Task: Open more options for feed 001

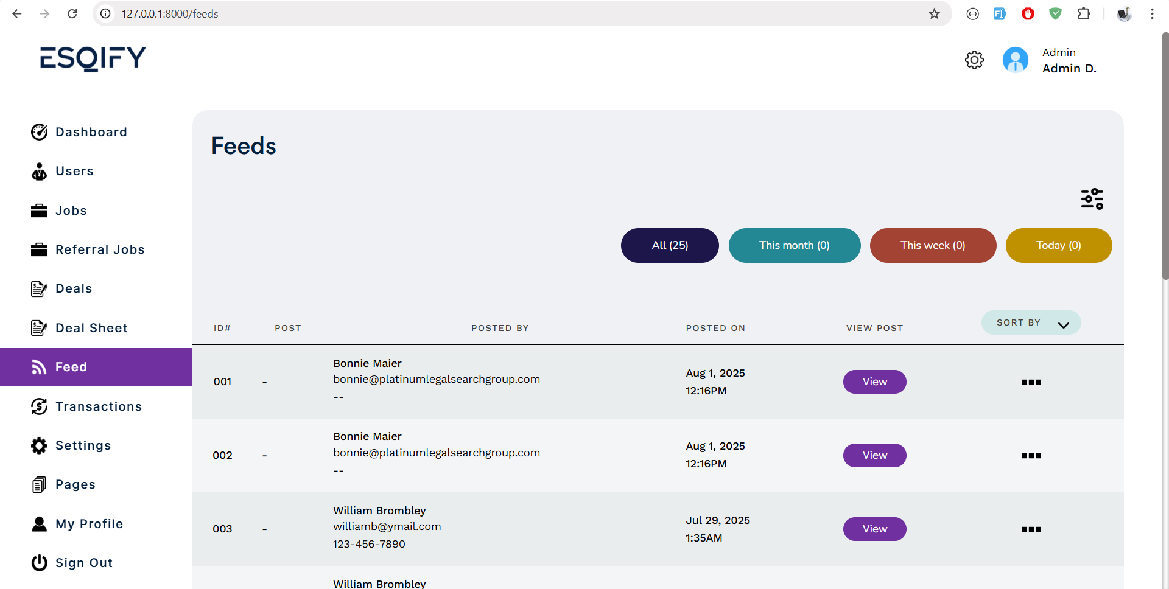Action: pos(1031,382)
